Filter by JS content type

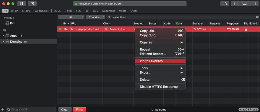[87, 11]
